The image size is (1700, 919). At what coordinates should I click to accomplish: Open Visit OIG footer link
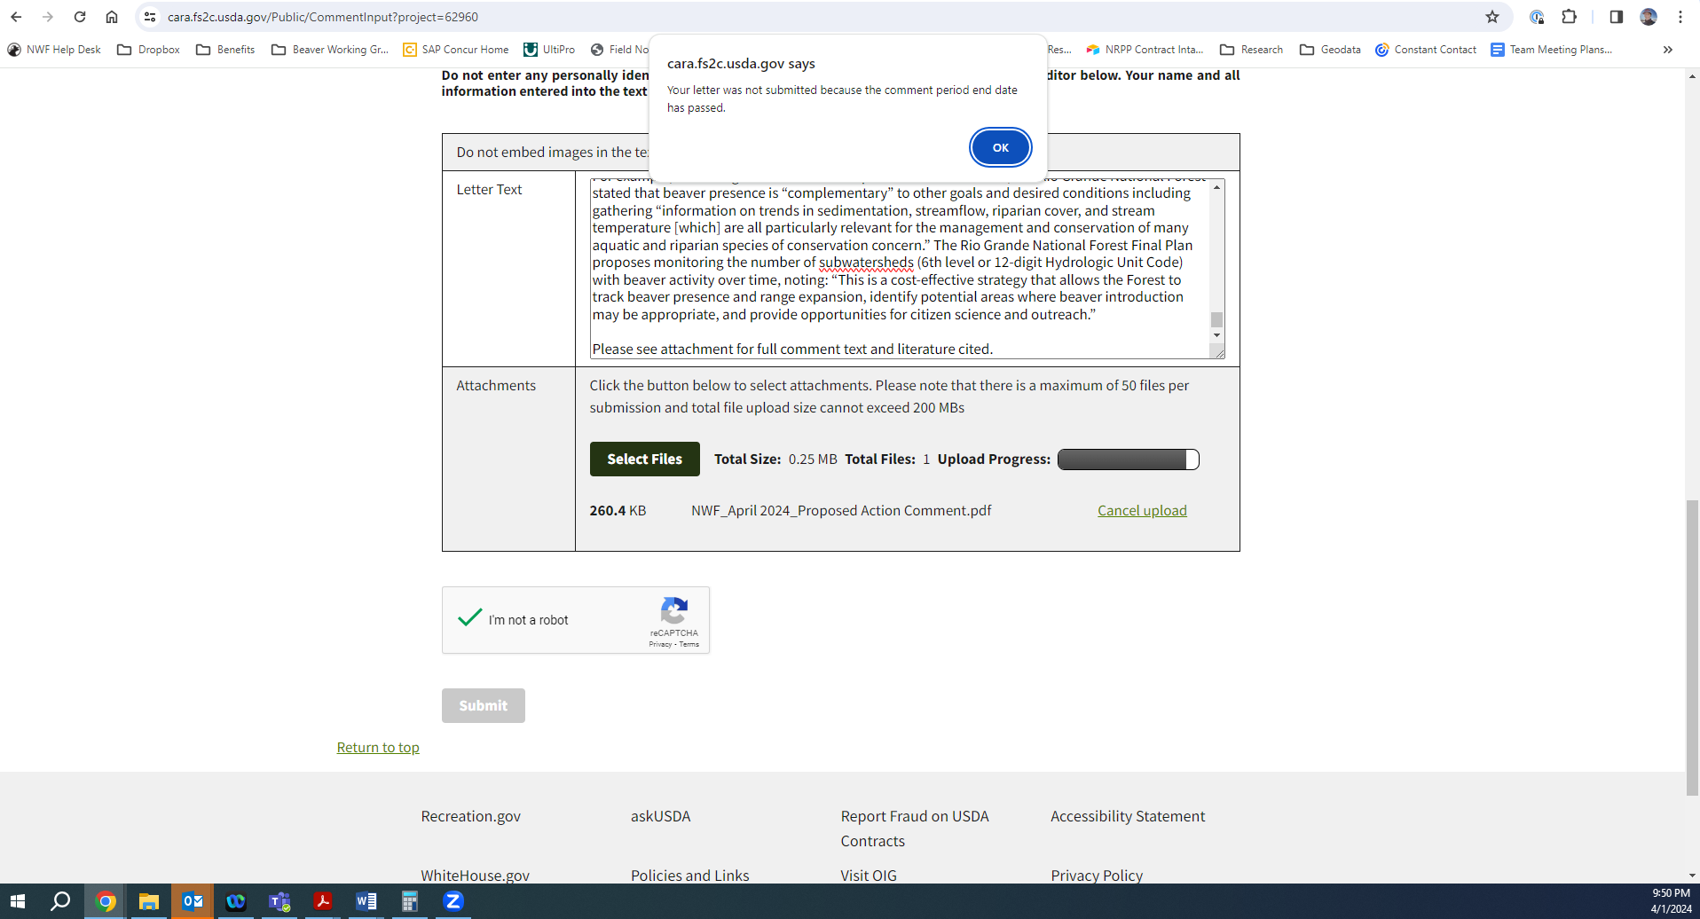[869, 875]
